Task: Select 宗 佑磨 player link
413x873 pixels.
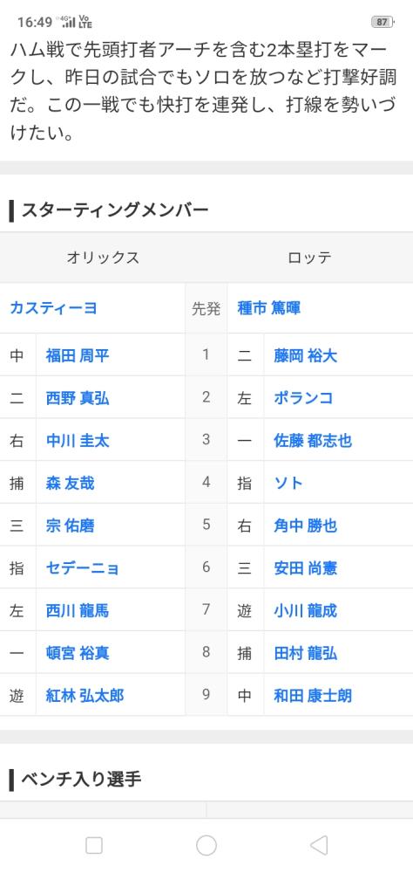Action: click(x=70, y=526)
